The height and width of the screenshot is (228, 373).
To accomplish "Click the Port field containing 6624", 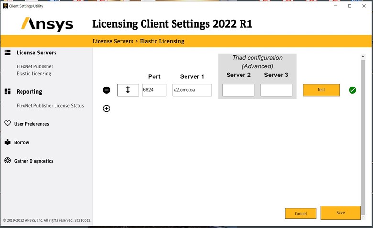I will [154, 90].
